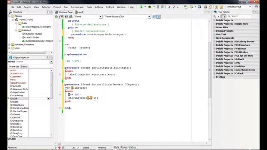This screenshot has height=150, width=267.
Task: Save the file with the floppy icon
Action: [x=199, y=7]
